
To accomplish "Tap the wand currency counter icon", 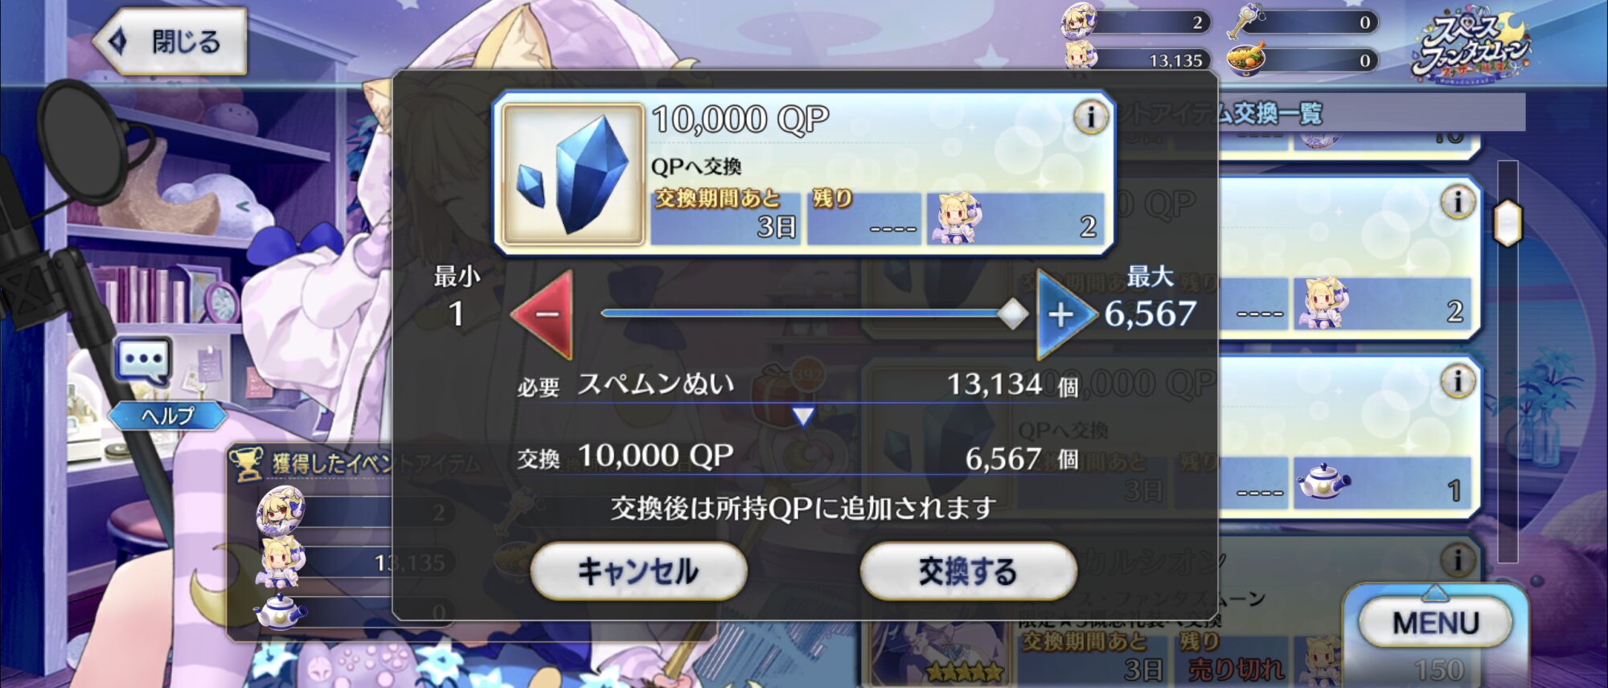I will [1246, 21].
